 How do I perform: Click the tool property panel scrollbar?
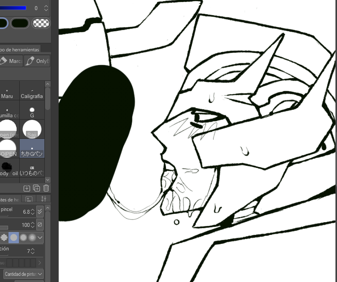48,246
